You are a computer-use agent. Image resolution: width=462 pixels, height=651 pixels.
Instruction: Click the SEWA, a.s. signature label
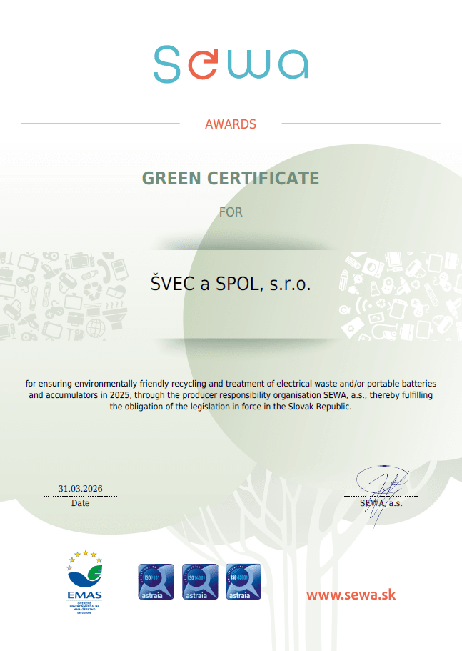(x=381, y=503)
